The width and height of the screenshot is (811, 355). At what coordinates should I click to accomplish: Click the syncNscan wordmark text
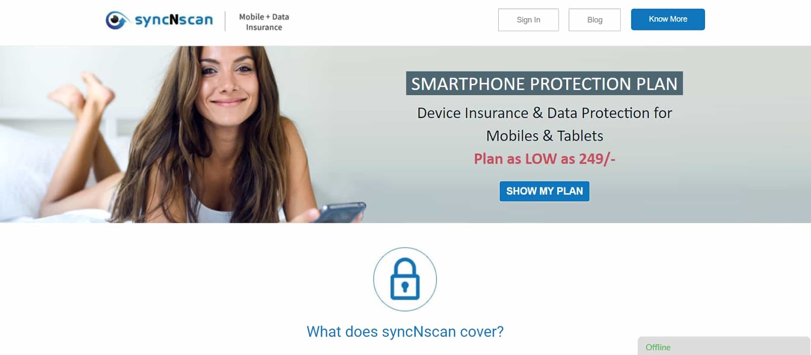(174, 20)
